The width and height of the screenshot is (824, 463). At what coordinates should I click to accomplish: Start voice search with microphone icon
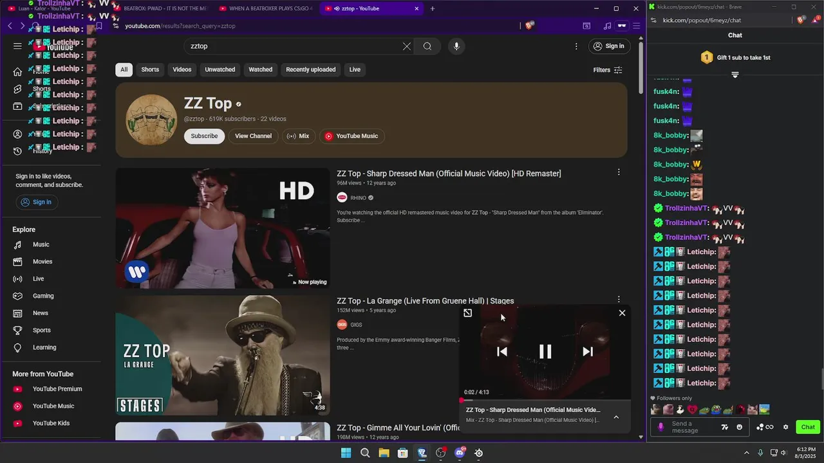456,46
